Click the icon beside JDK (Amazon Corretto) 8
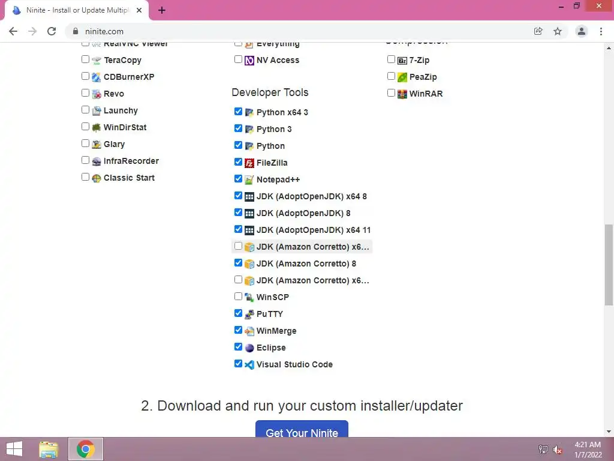The image size is (614, 461). (x=249, y=264)
